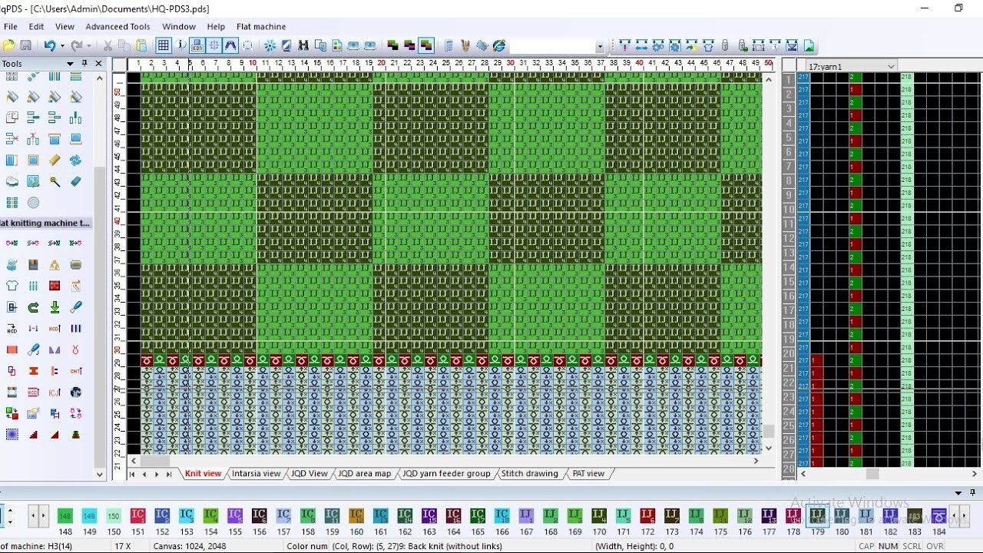Click the knit view horizontal scrollbar thumb
Image resolution: width=983 pixels, height=553 pixels.
pos(154,461)
